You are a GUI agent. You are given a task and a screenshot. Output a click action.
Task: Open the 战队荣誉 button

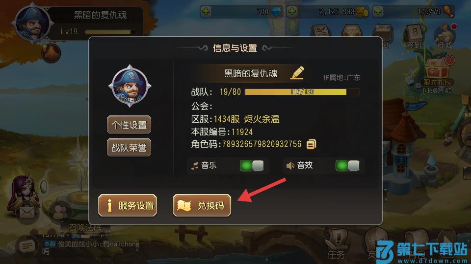(129, 147)
